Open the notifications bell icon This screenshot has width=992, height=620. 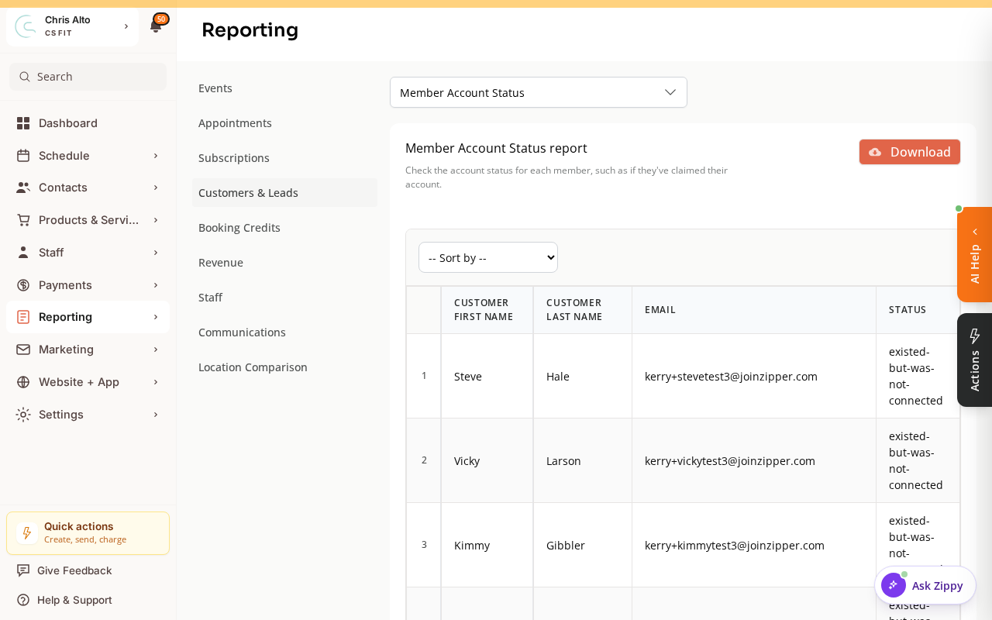(155, 26)
